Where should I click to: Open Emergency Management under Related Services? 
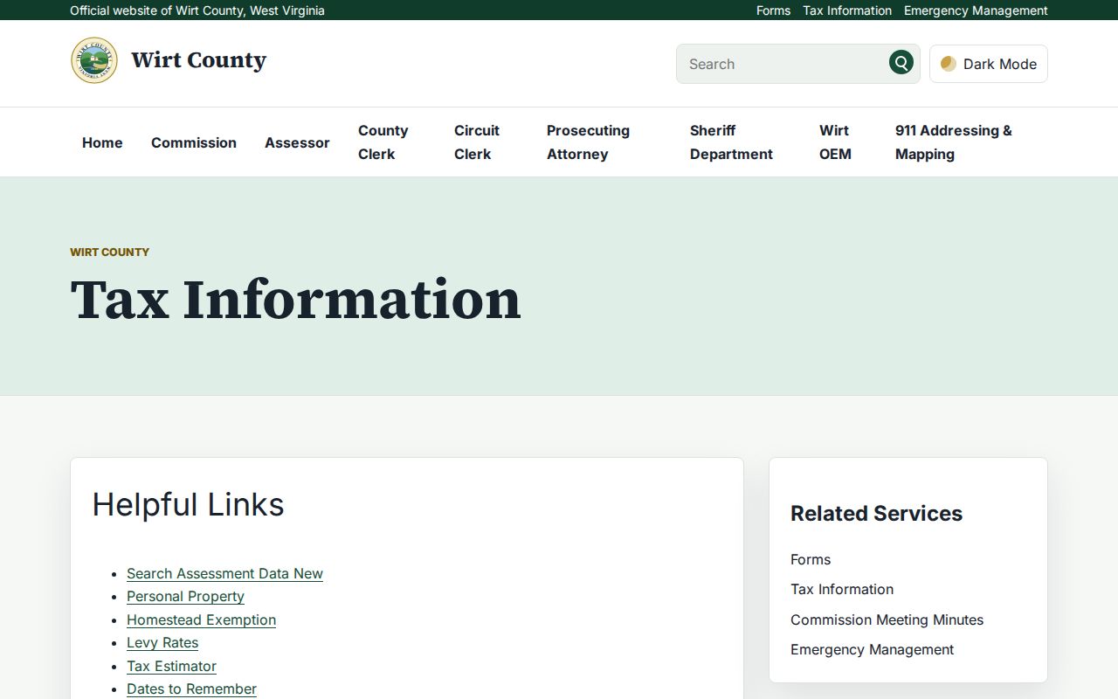point(872,649)
